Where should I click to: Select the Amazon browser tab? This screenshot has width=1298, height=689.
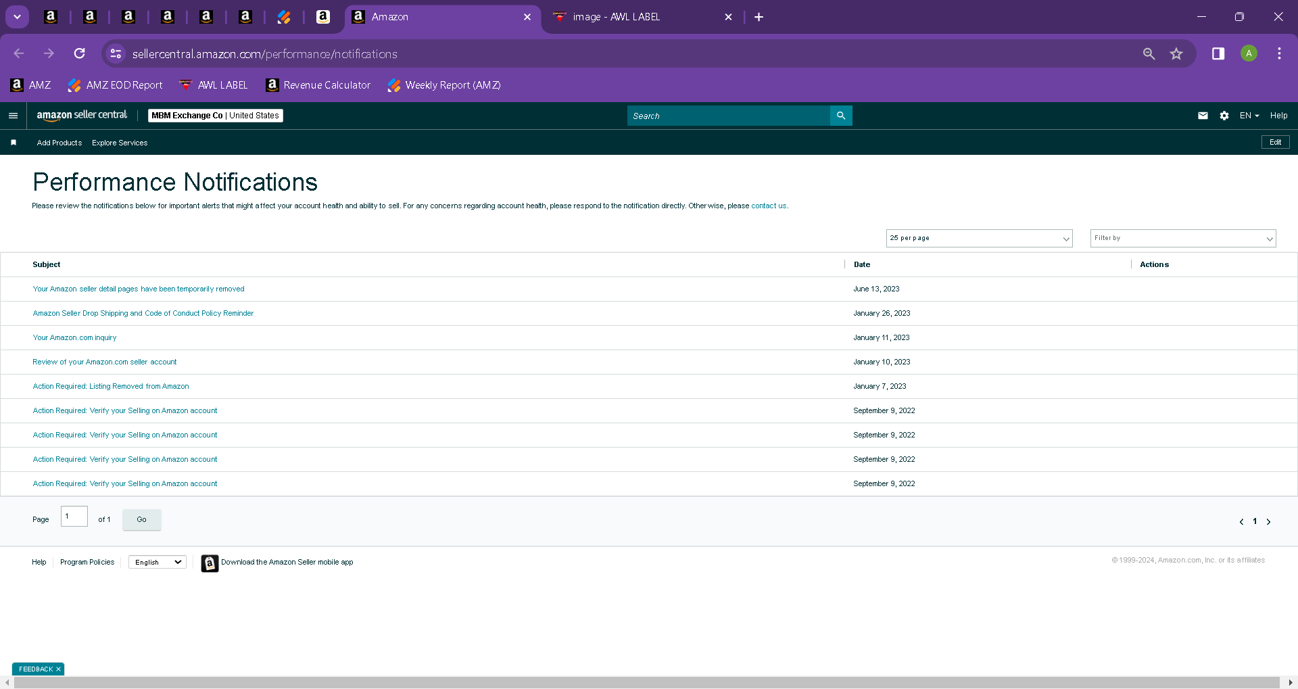tap(443, 17)
